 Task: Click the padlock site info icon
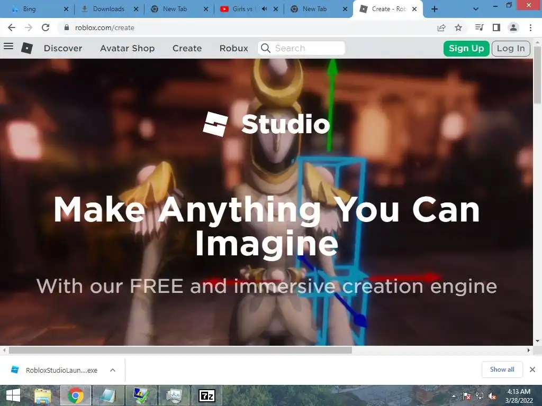(67, 27)
